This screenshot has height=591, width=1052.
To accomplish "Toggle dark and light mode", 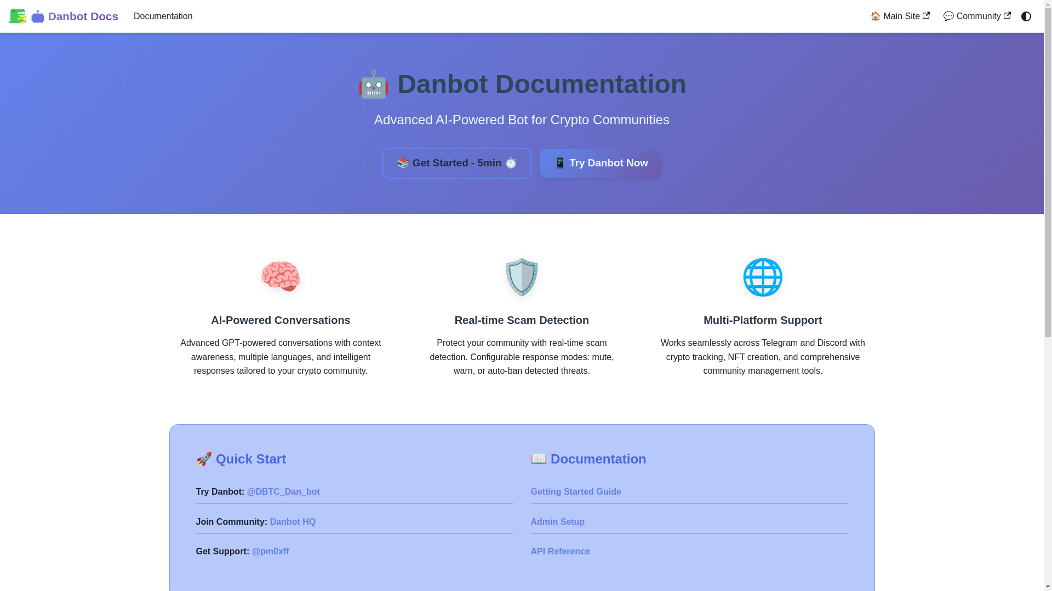I will pos(1026,16).
